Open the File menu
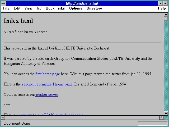This screenshot has height=127, width=169. click(x=6, y=8)
